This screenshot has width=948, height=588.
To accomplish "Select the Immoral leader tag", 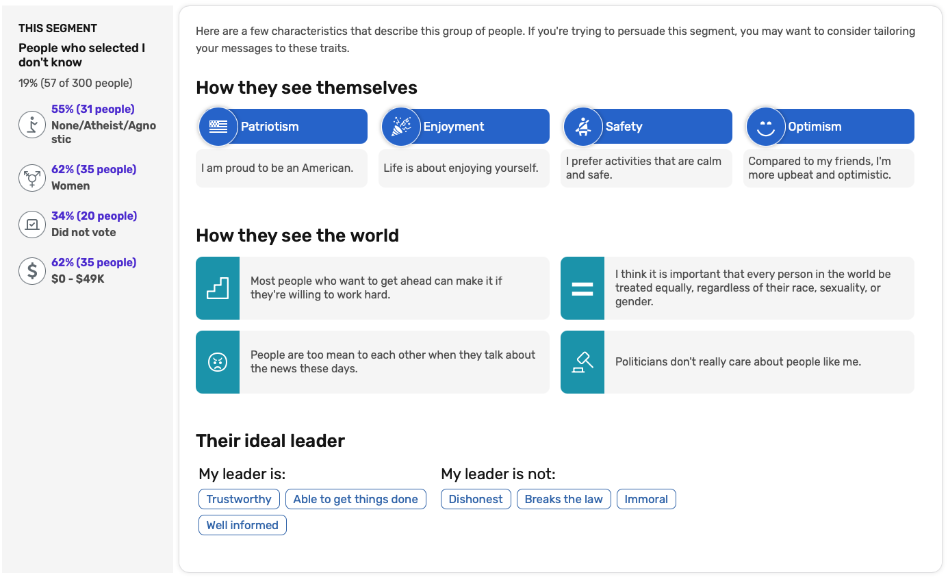I will coord(646,499).
